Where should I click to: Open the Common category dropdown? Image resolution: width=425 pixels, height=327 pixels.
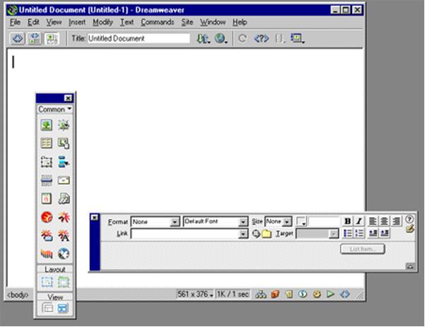coord(55,109)
